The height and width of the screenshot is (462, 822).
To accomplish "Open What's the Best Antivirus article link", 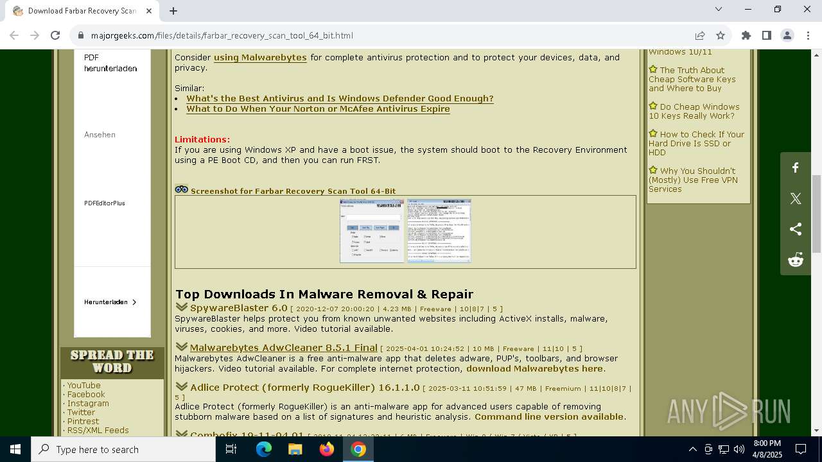I will coord(340,98).
